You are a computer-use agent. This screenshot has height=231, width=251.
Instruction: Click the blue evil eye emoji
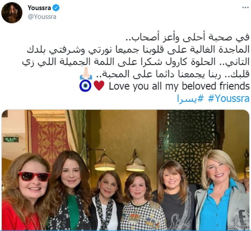[85, 86]
